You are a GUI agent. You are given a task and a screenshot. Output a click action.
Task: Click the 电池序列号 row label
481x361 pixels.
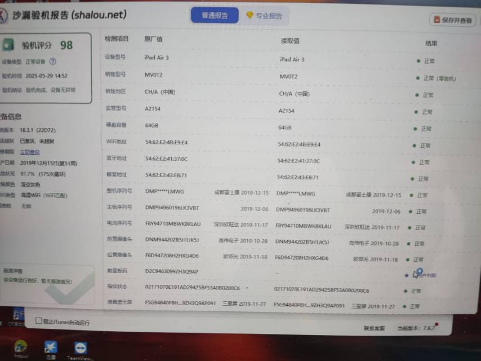point(119,223)
